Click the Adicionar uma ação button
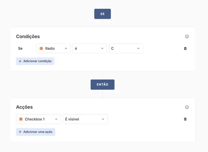This screenshot has height=152, width=208. (35, 132)
